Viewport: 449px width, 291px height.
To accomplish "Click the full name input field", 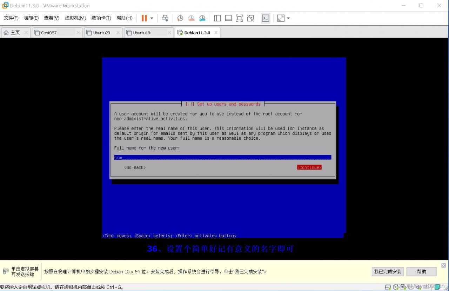I will pyautogui.click(x=223, y=158).
